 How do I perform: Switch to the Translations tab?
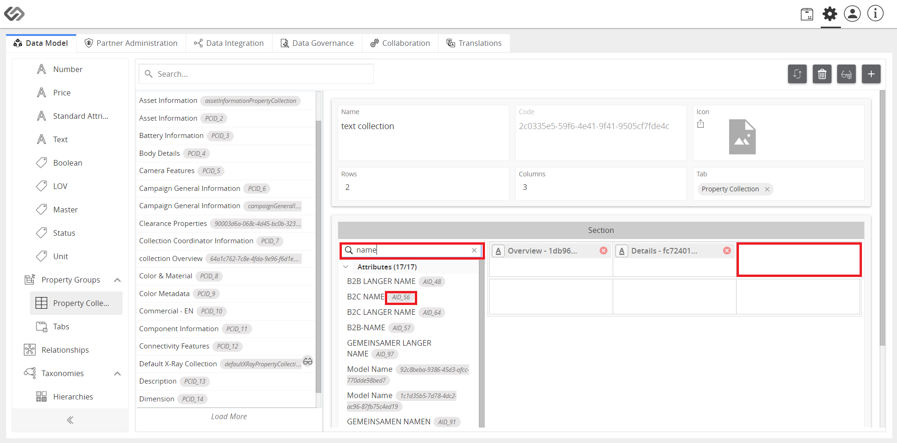474,43
